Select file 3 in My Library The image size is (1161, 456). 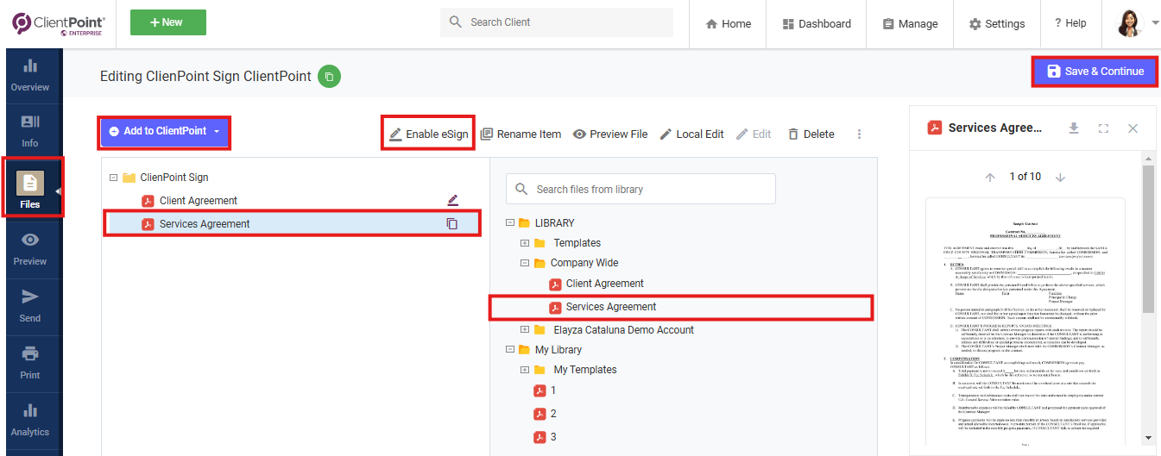[553, 437]
